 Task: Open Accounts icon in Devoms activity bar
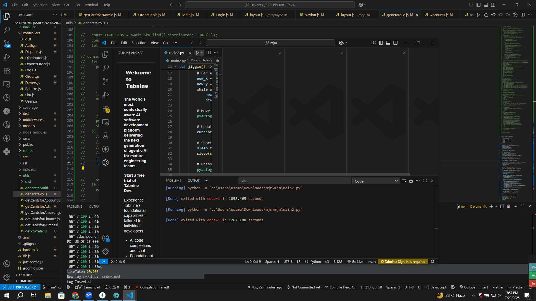(x=7, y=264)
